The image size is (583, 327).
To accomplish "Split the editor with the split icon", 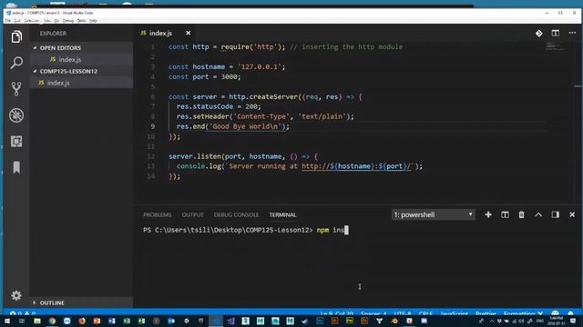I will [x=555, y=33].
